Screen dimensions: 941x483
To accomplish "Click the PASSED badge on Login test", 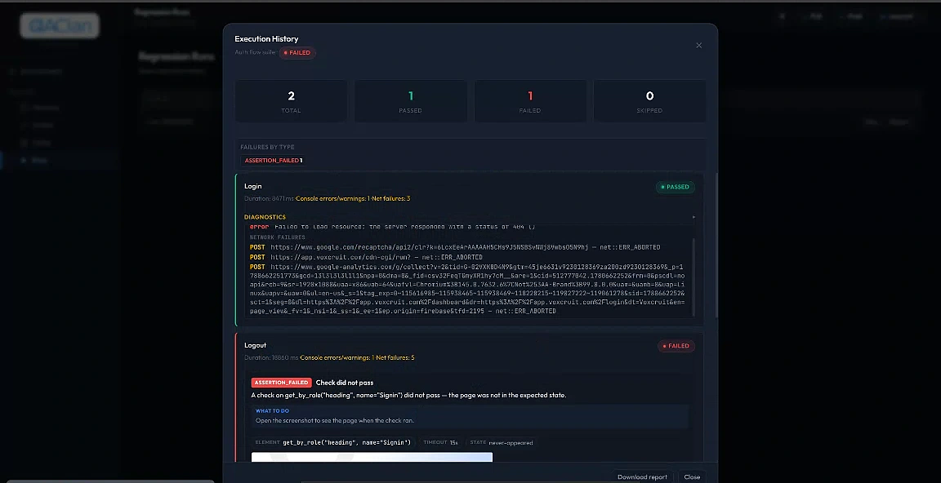I will 676,187.
